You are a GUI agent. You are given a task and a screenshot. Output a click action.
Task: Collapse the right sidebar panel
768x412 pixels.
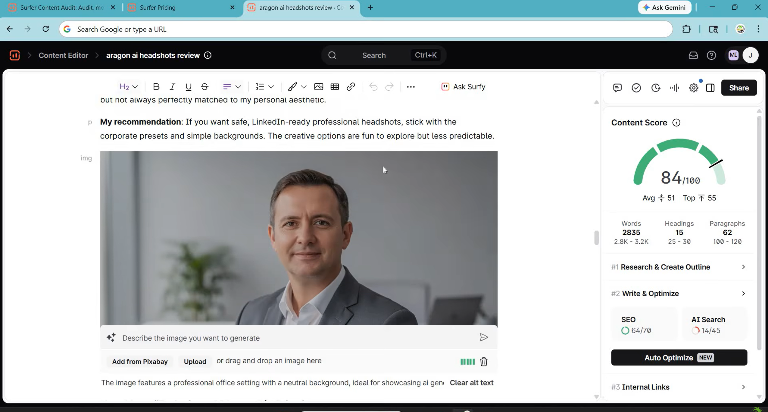pyautogui.click(x=710, y=88)
